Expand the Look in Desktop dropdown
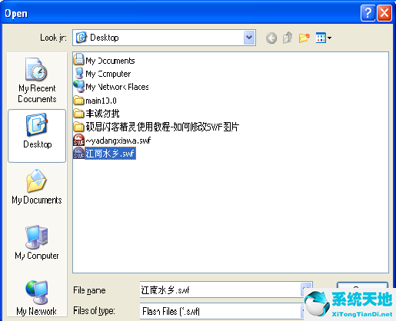The height and width of the screenshot is (321, 396). [249, 38]
